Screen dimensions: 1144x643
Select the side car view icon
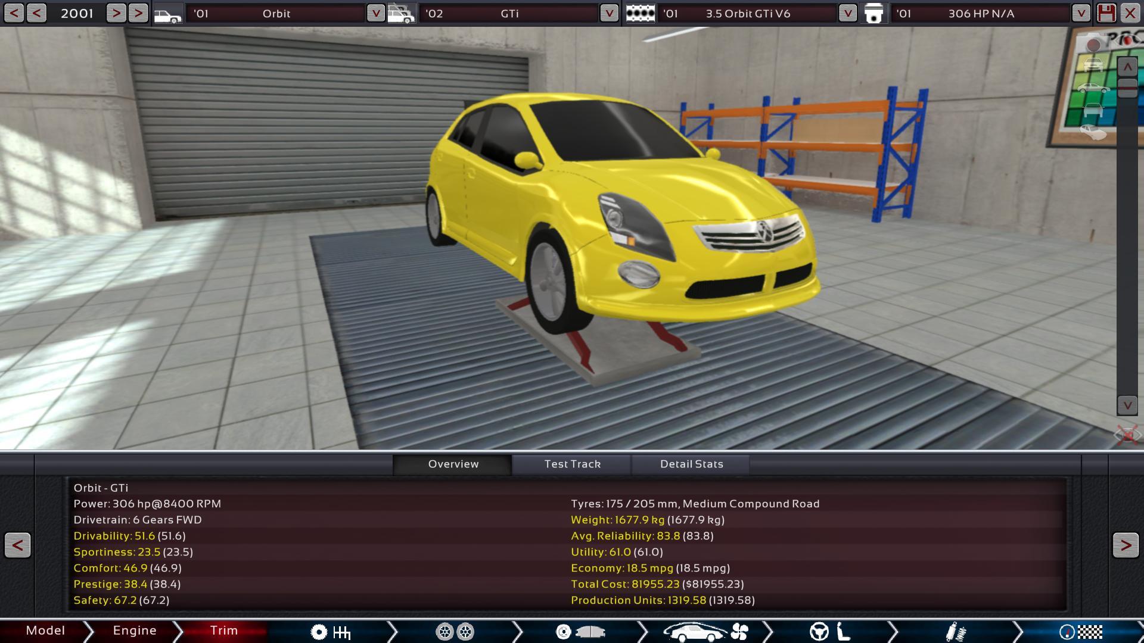point(1093,88)
